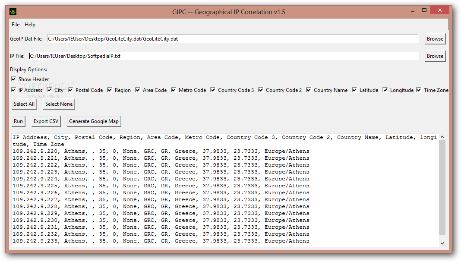Disable the Region checkbox
The image size is (461, 262).
click(110, 90)
